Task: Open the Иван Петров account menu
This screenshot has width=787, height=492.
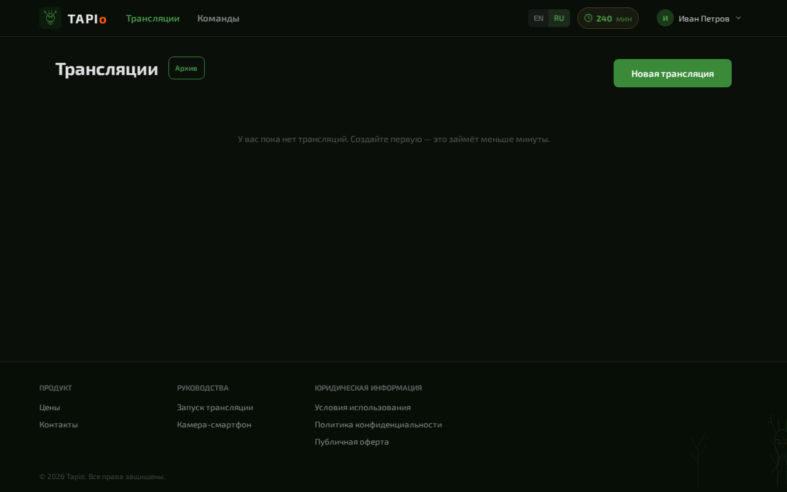Action: tap(699, 18)
